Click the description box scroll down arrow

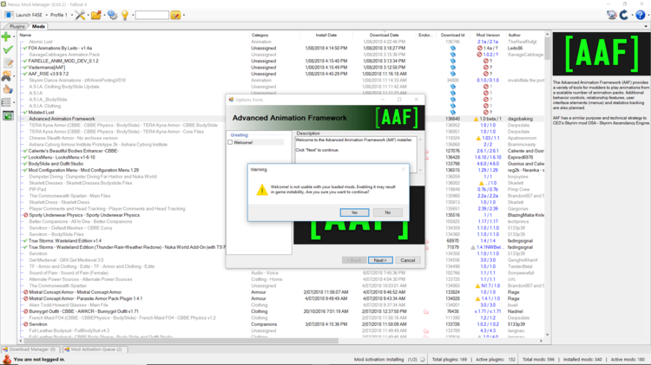point(420,170)
